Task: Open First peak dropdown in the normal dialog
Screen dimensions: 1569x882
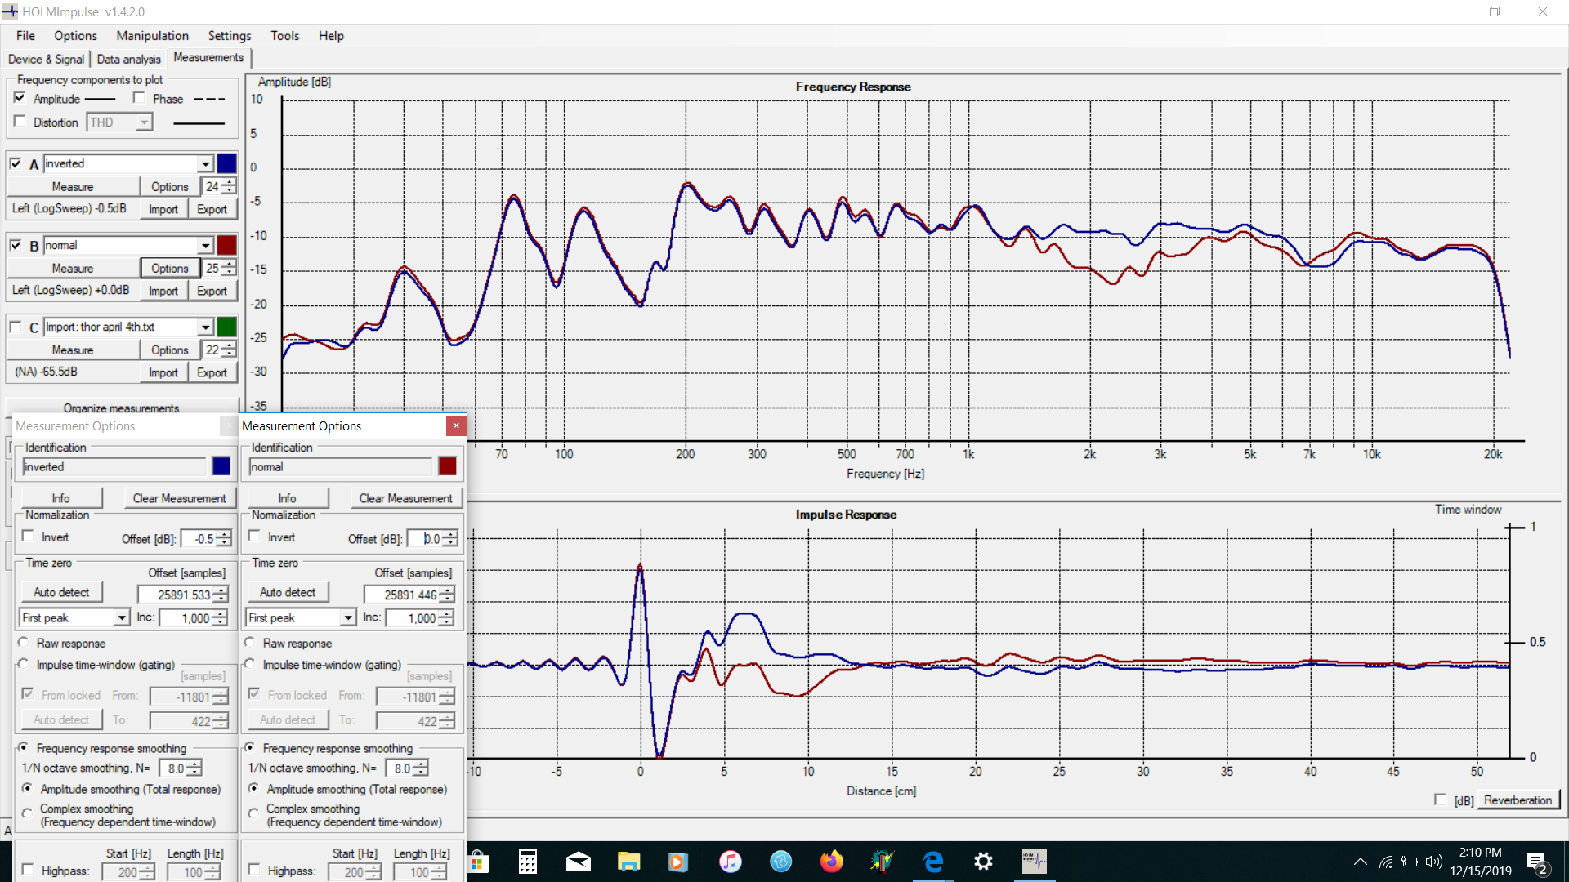Action: [347, 618]
